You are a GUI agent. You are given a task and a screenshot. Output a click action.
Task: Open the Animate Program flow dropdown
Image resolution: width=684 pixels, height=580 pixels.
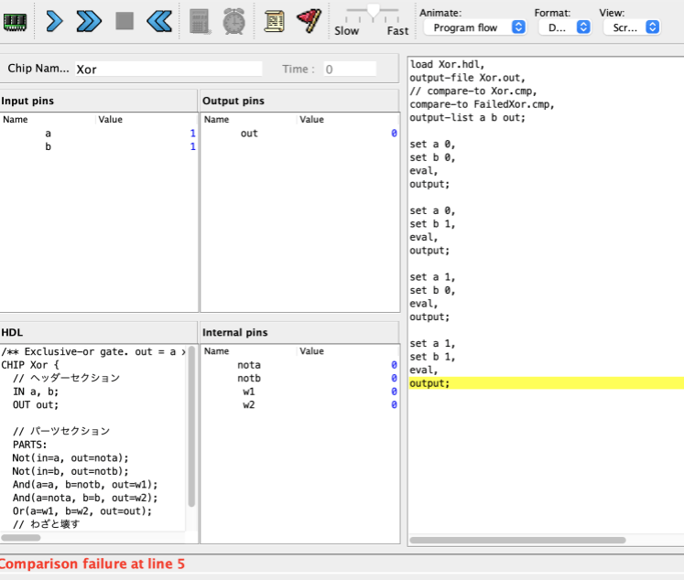click(474, 27)
